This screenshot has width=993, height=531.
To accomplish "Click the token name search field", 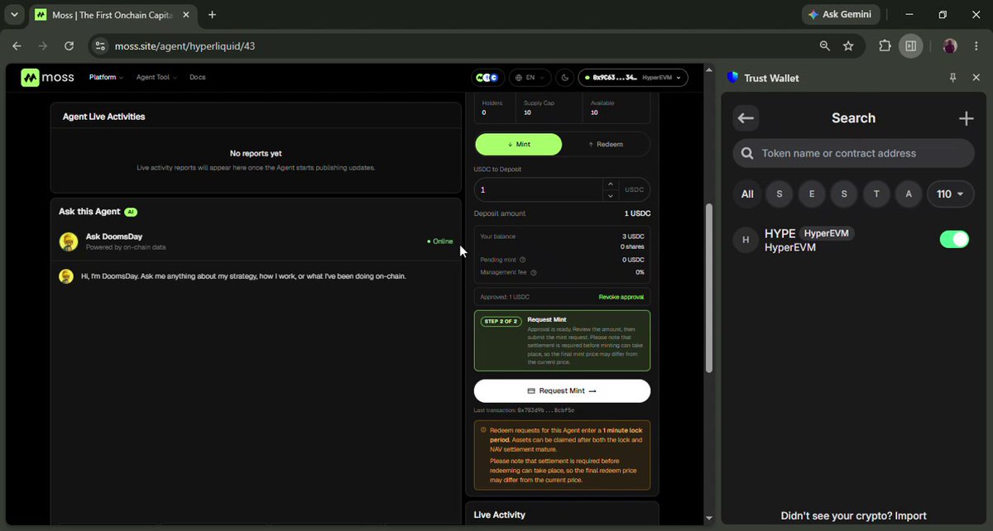I will [853, 153].
